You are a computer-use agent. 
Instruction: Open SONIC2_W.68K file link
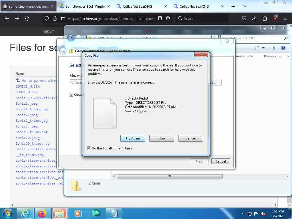[28, 86]
